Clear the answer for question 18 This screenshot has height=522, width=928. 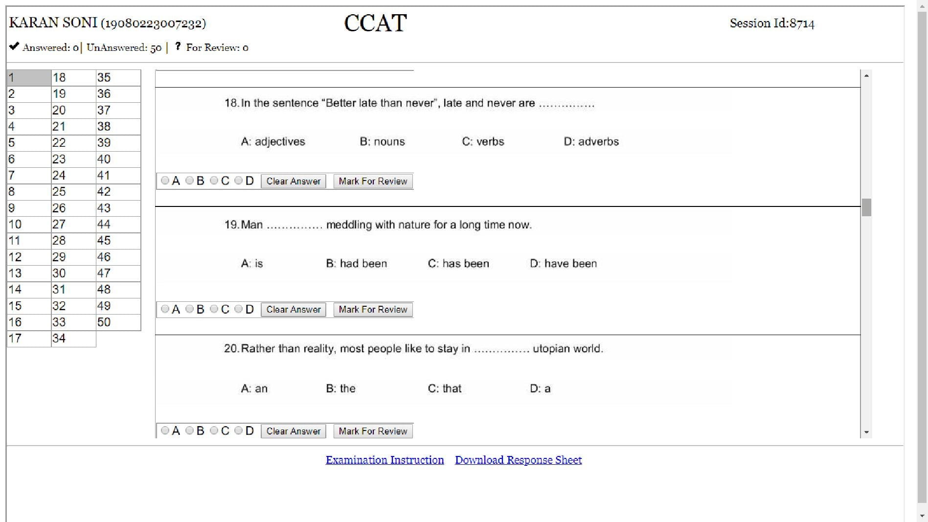[x=293, y=181]
